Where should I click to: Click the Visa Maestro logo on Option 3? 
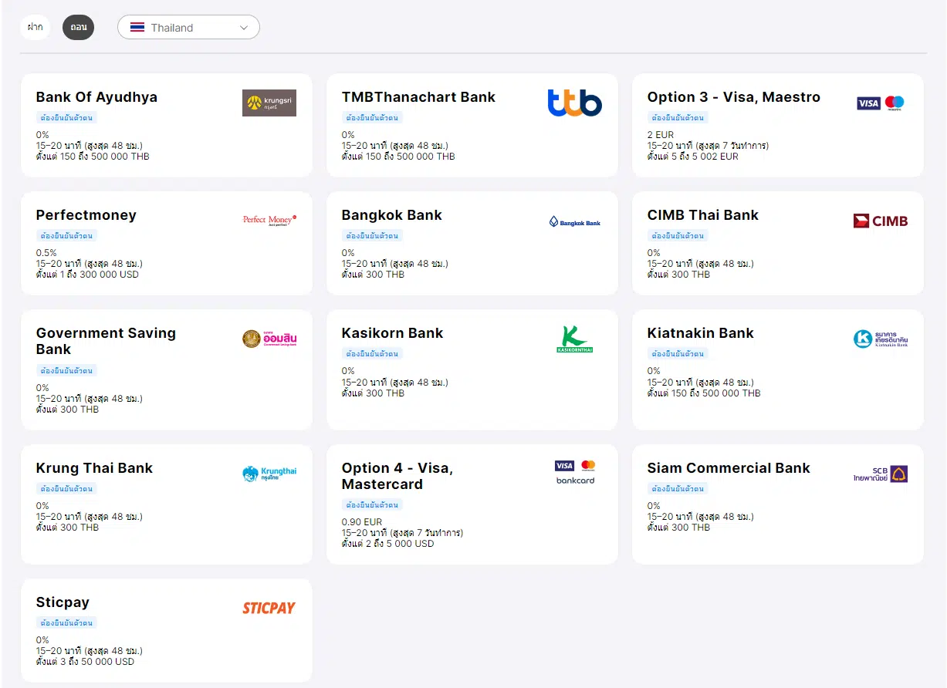pyautogui.click(x=881, y=103)
